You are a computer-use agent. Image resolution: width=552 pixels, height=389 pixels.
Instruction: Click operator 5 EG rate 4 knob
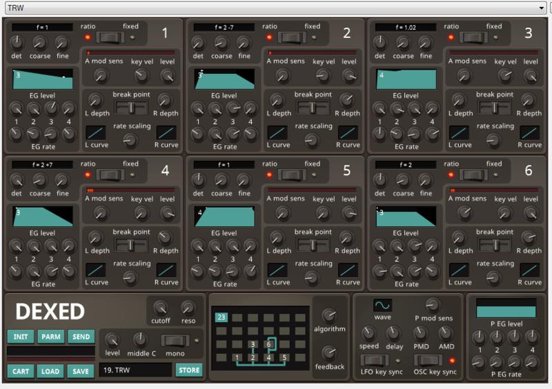click(250, 271)
